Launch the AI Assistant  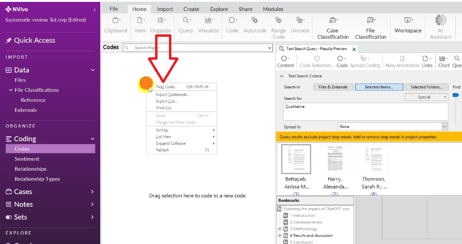pos(441,27)
